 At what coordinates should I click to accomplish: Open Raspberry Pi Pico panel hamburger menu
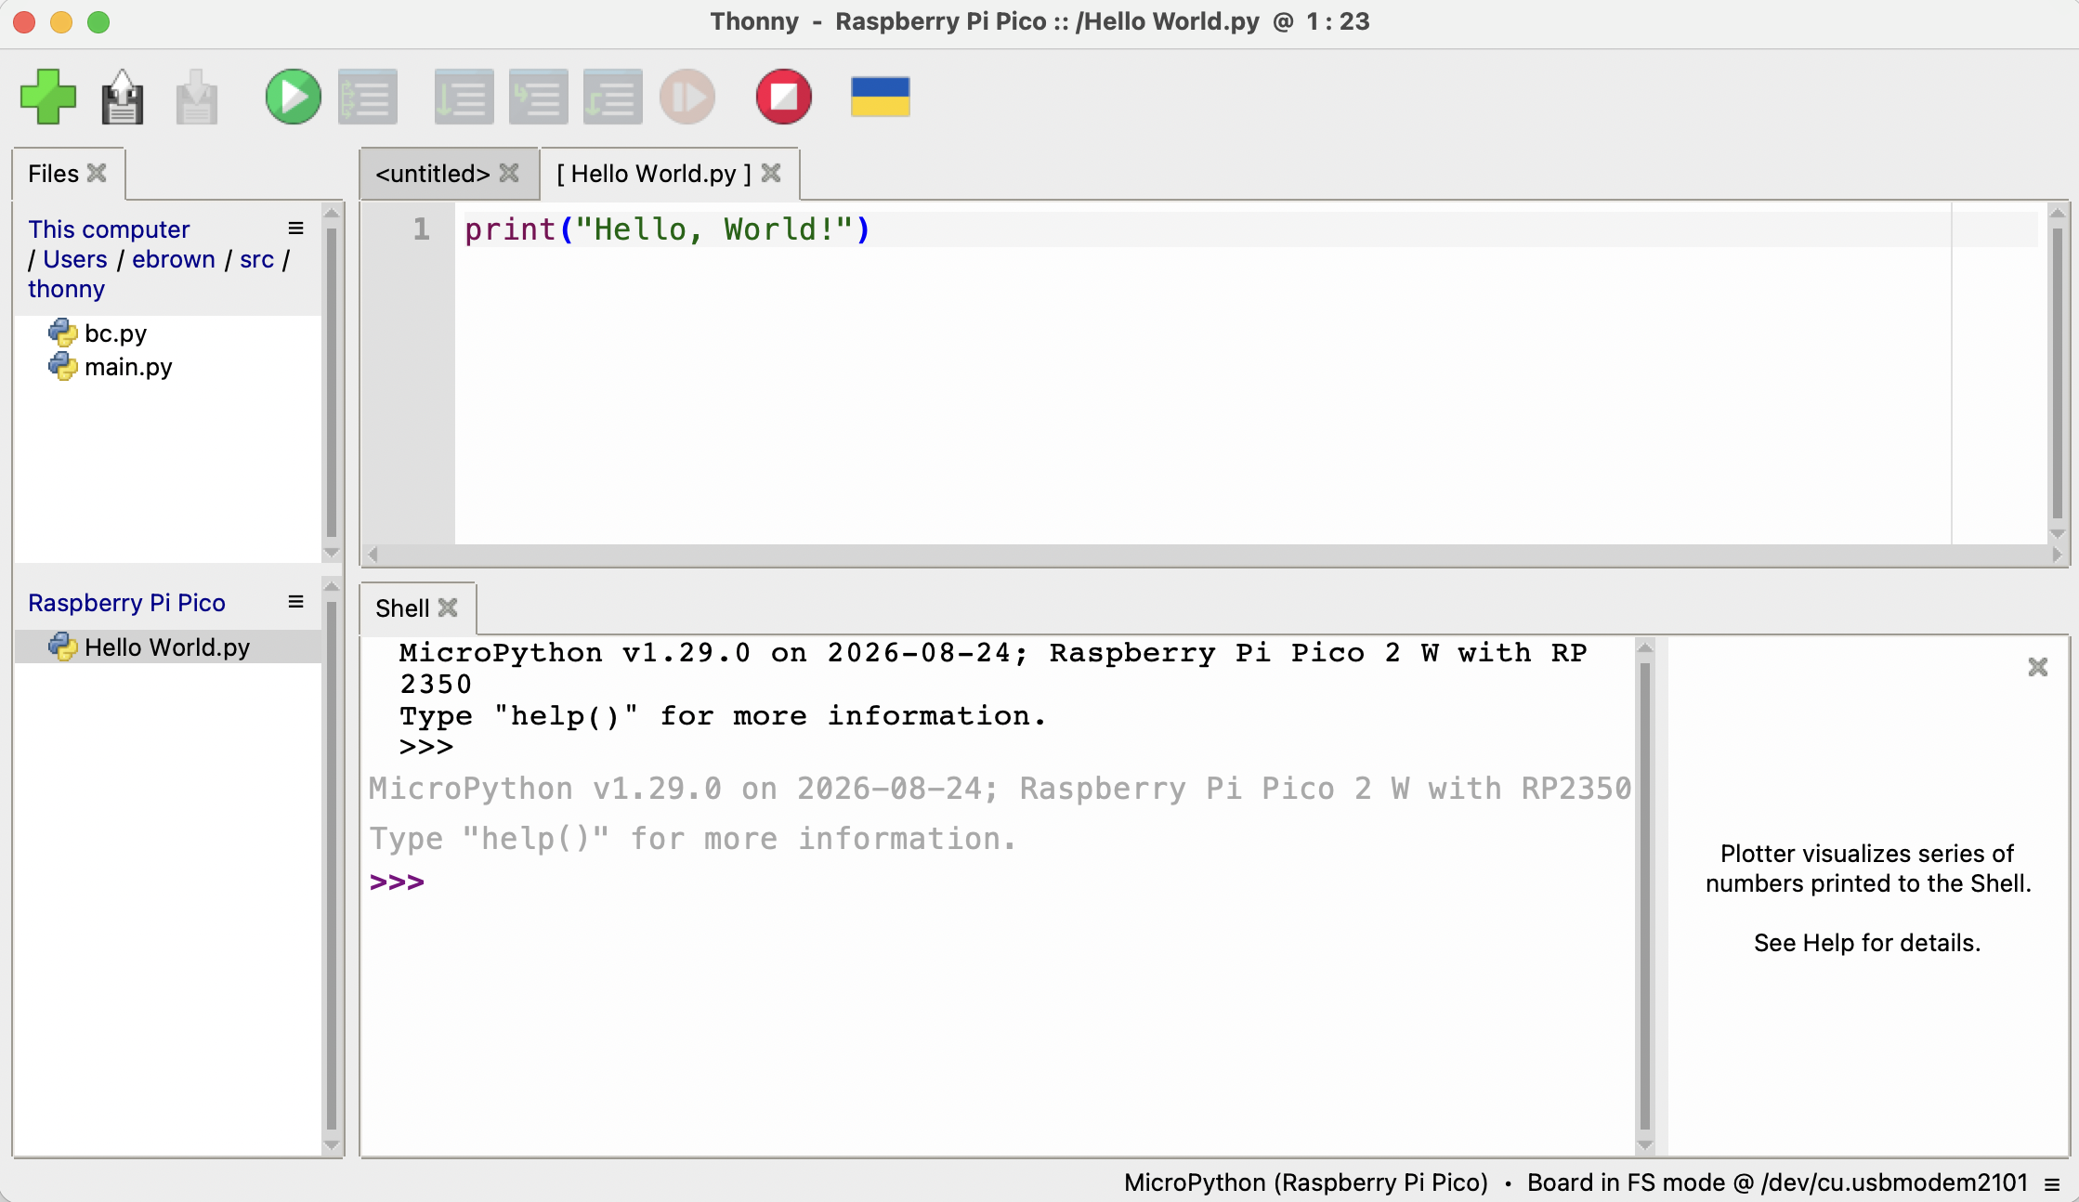tap(295, 602)
